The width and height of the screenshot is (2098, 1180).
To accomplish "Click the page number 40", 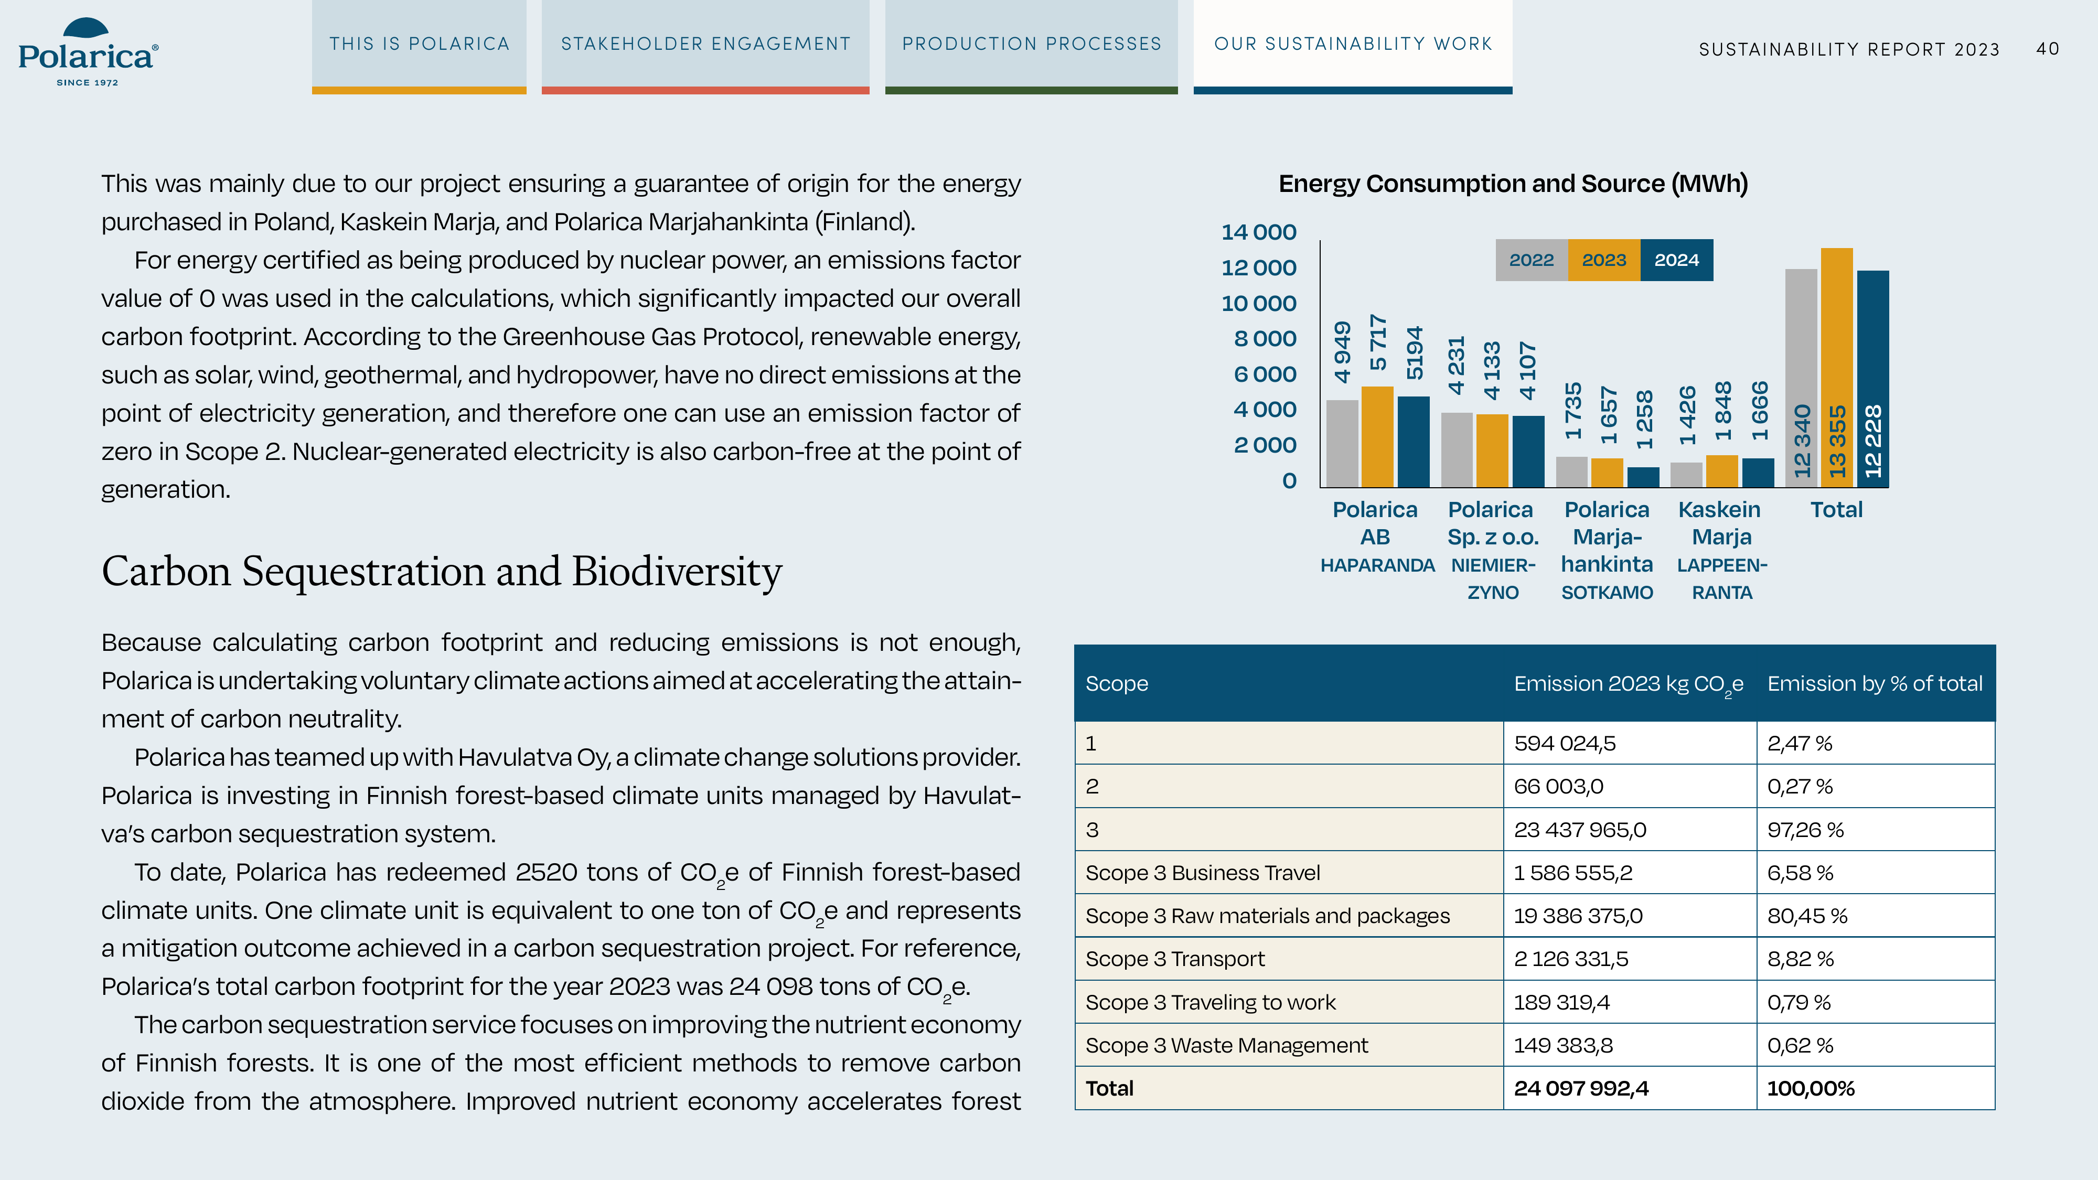I will [x=2048, y=49].
